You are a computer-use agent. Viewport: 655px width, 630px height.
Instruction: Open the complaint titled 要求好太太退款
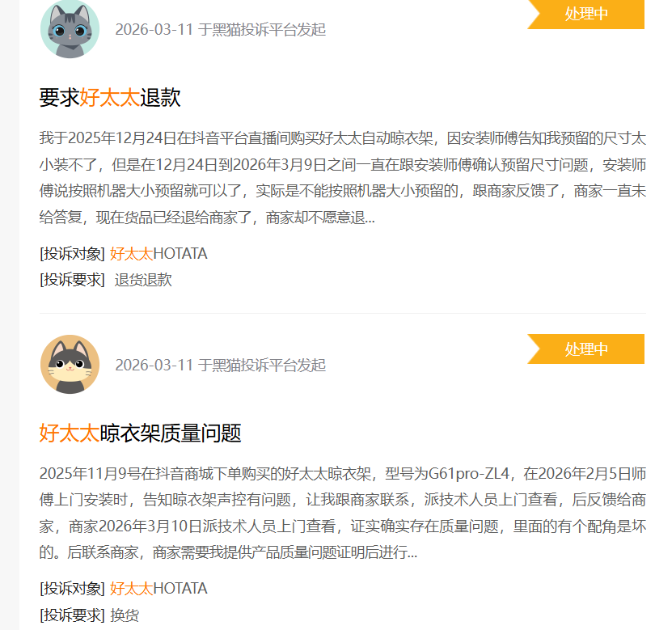(110, 97)
